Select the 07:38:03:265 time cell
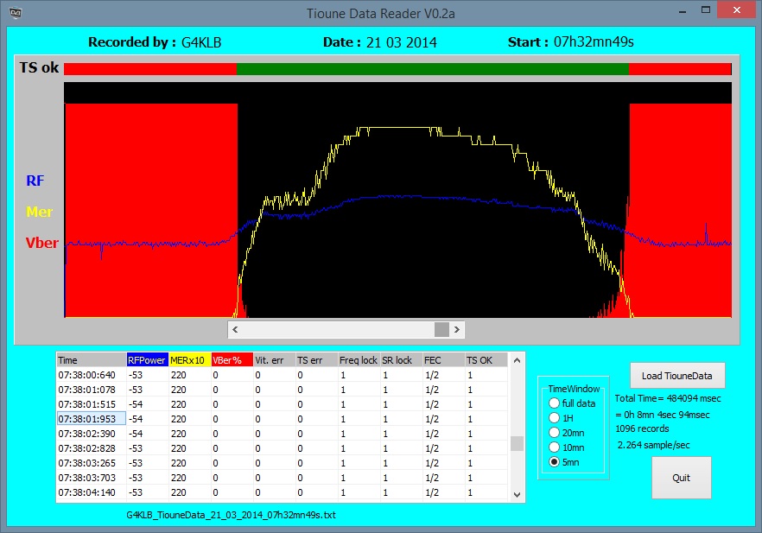This screenshot has height=533, width=762. (x=92, y=463)
